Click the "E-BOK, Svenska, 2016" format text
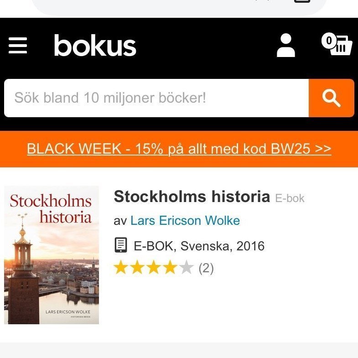 [199, 246]
